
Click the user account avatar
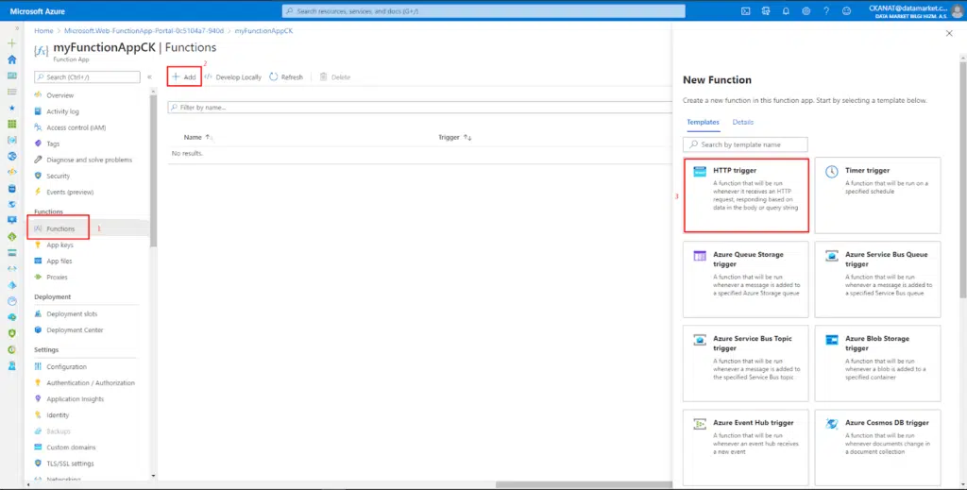pos(958,11)
